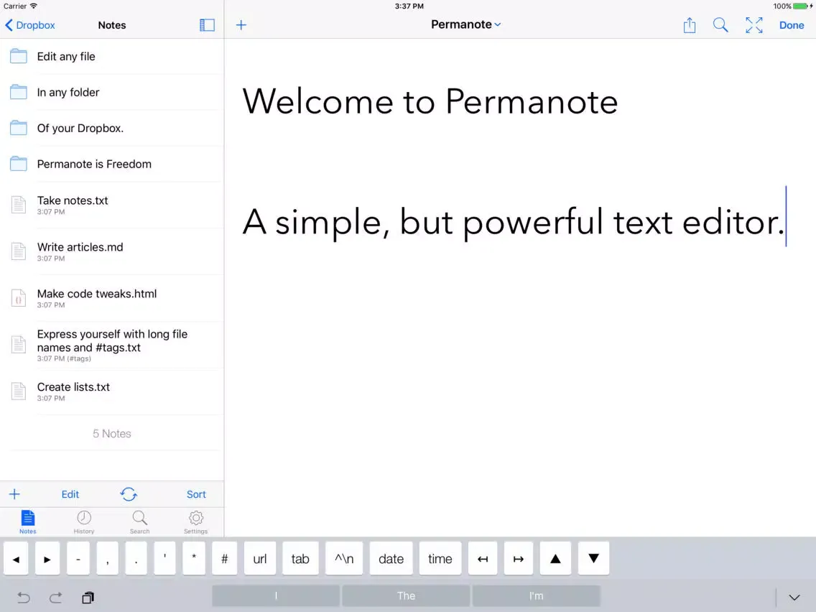This screenshot has height=612, width=816.
Task: Tap the ^\n line key
Action: [x=344, y=558]
